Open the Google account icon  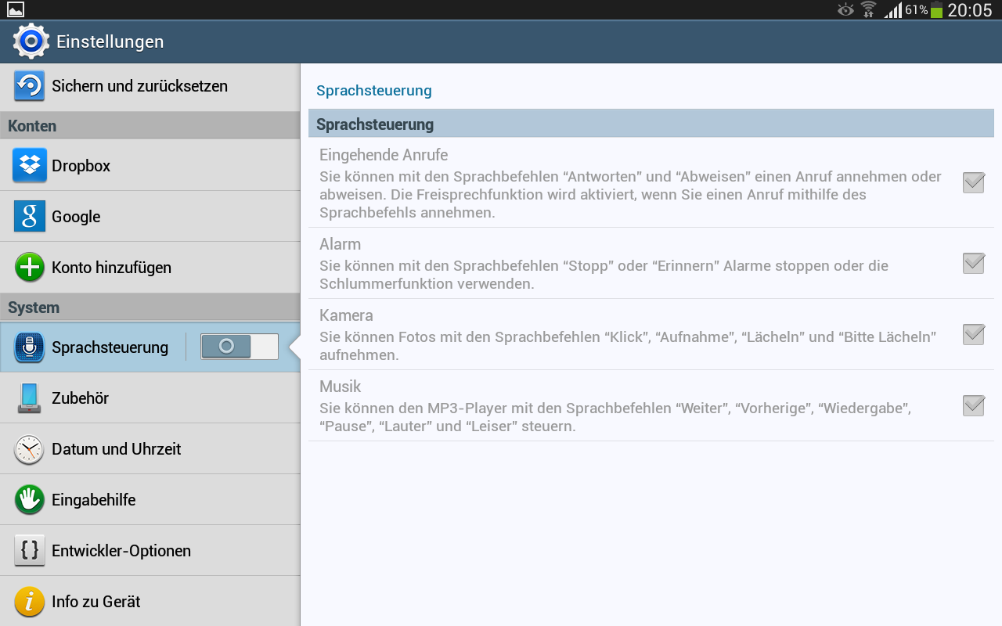pos(29,217)
